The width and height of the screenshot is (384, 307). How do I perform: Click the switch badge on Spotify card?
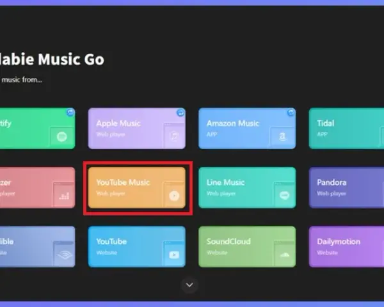(70, 113)
